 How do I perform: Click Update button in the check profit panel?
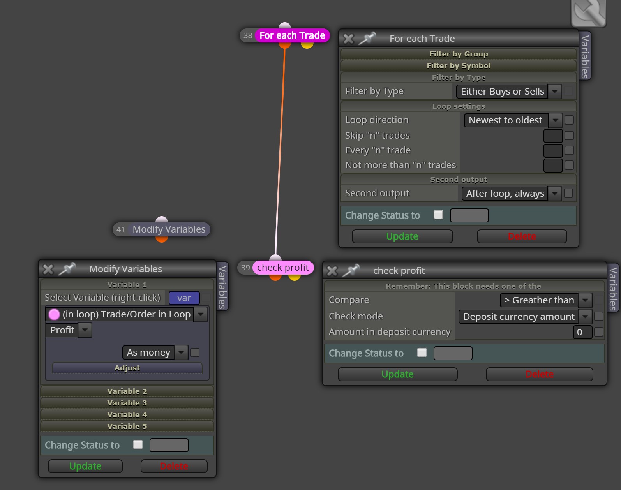pos(397,374)
